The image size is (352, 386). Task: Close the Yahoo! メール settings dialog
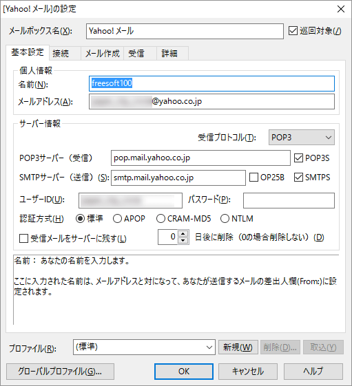(x=341, y=9)
